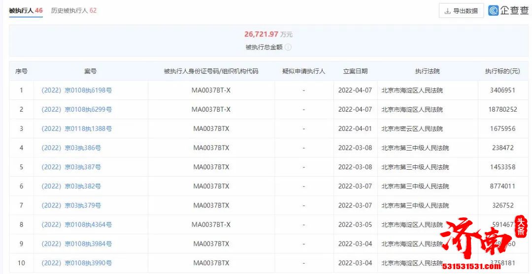The width and height of the screenshot is (532, 274).
Task: Click the 被执行人身份证号码/组织机构代码 header
Action: (x=211, y=71)
